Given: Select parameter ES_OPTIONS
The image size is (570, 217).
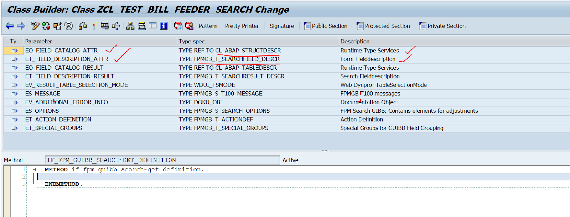Looking at the screenshot, I should click(42, 111).
